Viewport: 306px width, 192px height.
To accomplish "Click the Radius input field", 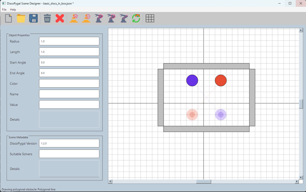I will point(69,41).
